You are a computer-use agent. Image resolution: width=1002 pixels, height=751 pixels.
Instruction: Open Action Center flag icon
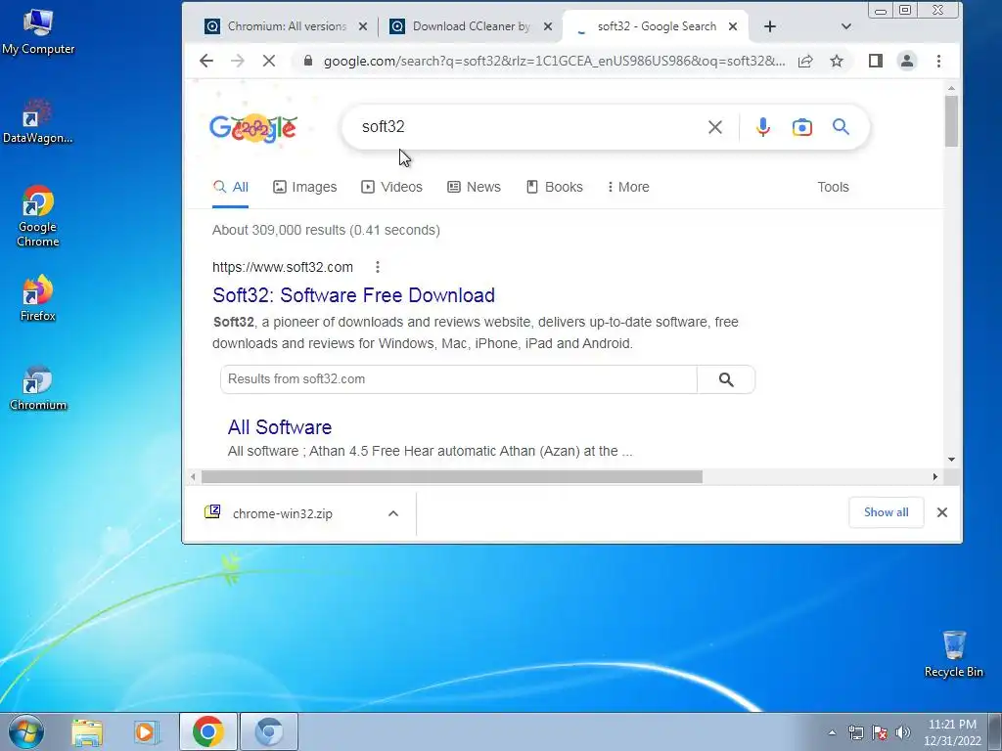[880, 732]
